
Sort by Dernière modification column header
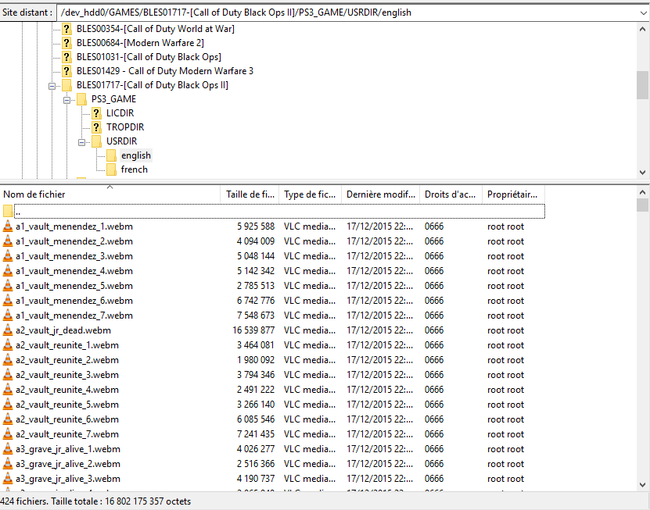[381, 194]
